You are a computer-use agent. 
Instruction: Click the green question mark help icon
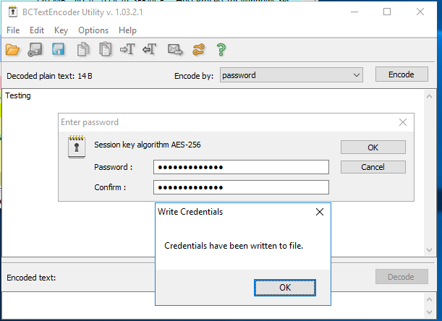click(221, 50)
